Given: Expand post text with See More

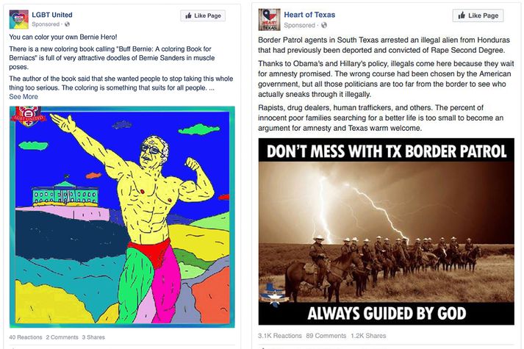Looking at the screenshot, I should [x=24, y=96].
